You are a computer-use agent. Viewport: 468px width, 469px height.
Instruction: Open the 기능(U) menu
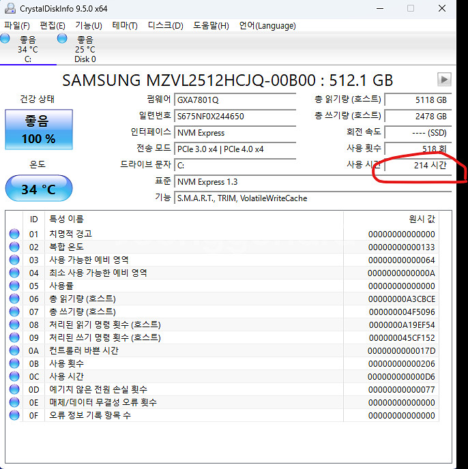pos(89,26)
